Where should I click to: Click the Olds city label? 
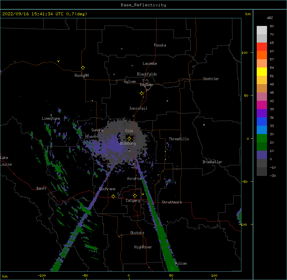point(129,131)
